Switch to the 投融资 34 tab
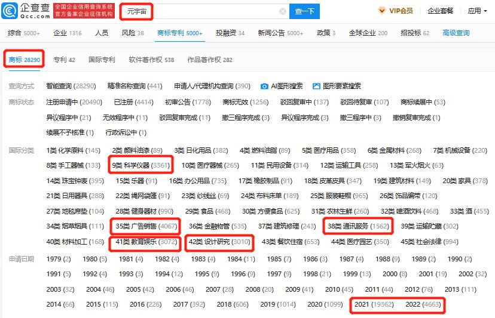The height and width of the screenshot is (318, 495). [230, 33]
